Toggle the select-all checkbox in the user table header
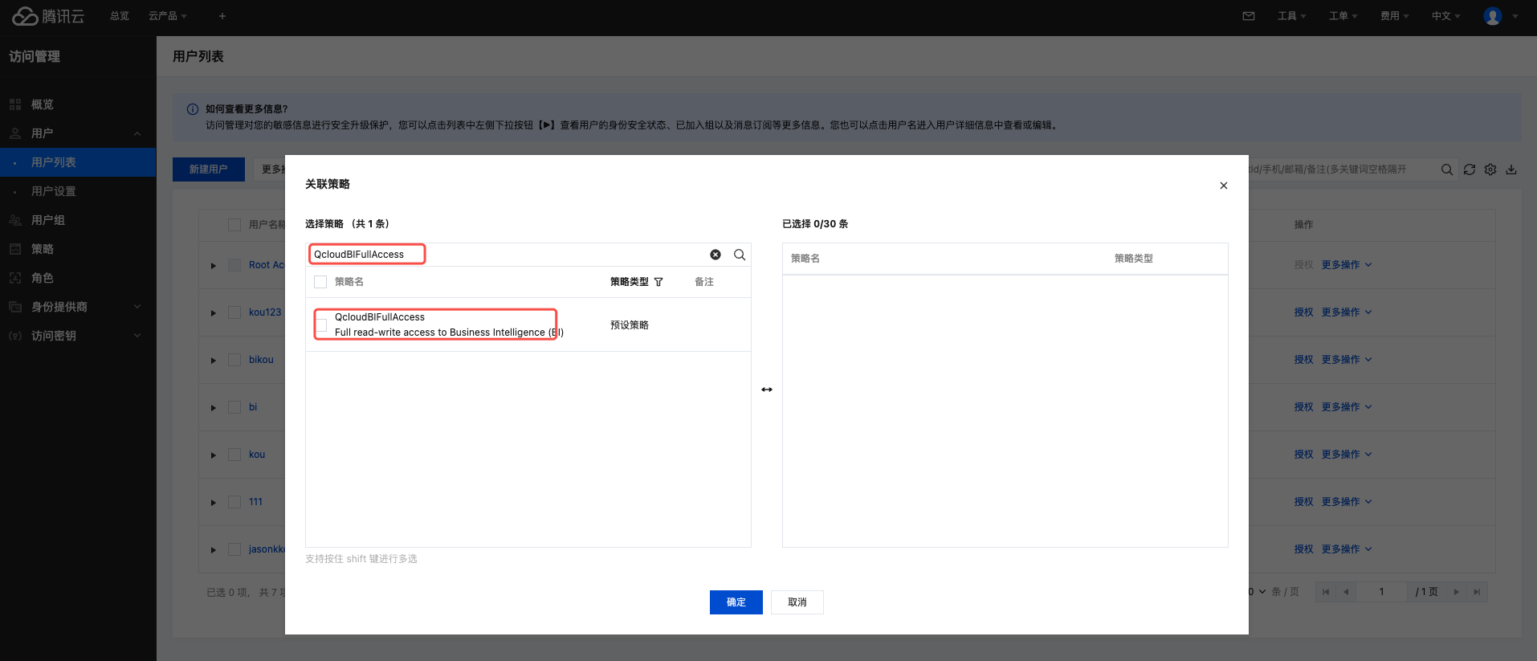 click(x=234, y=225)
